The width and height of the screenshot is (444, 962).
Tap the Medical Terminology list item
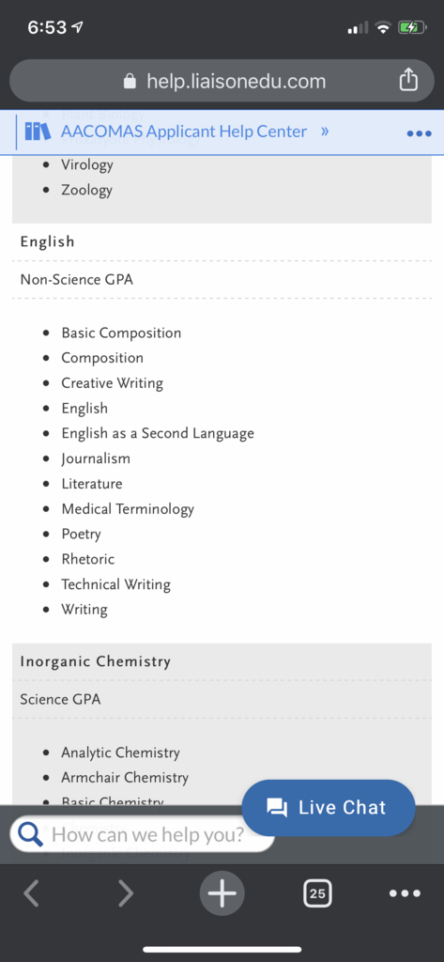tap(128, 508)
